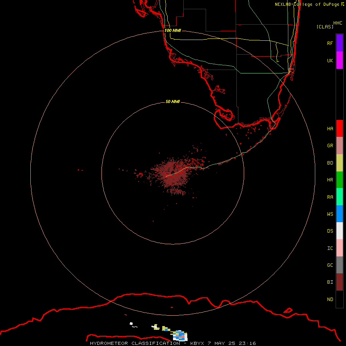Viewport: 346px width, 346px height.
Task: Click the 'HR' legend label
Action: (x=330, y=180)
